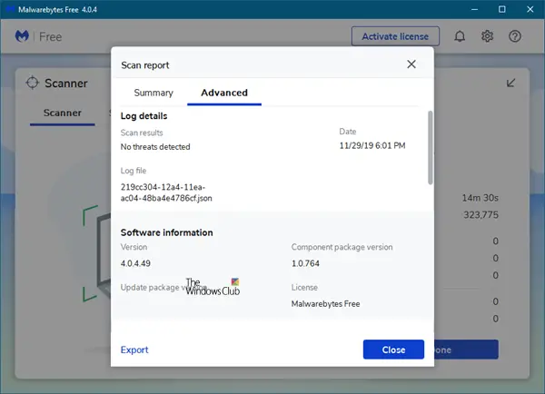The width and height of the screenshot is (545, 394).
Task: Open notifications bell icon
Action: pos(460,36)
